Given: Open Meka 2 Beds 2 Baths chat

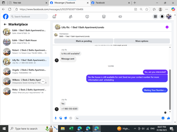Looking at the screenshot, I should (25, 91).
